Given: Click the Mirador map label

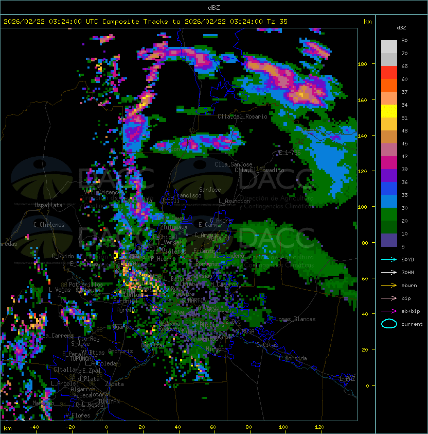Looking at the screenshot, I should coord(217,349).
